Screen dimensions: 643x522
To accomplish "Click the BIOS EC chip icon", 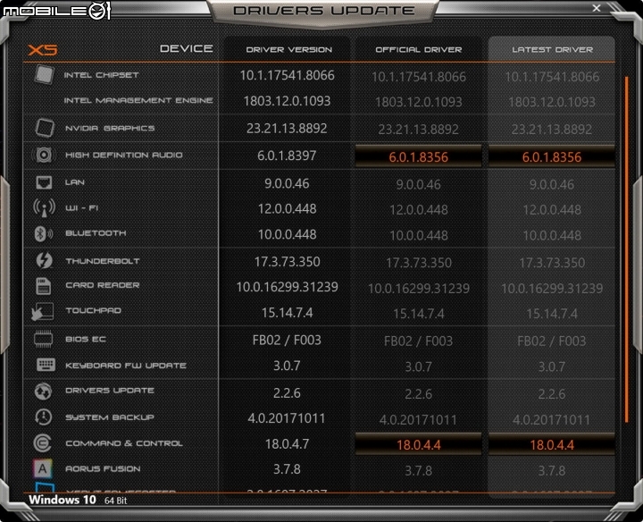I will coord(44,339).
